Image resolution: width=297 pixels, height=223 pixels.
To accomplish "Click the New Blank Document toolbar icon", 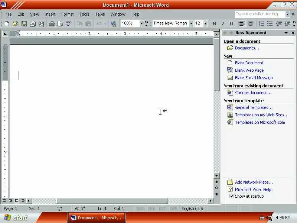I will pyautogui.click(x=7, y=23).
